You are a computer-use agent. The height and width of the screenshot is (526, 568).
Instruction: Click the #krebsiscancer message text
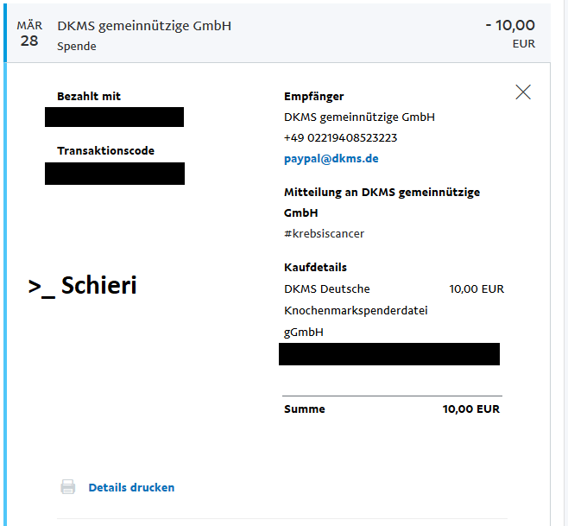point(325,233)
